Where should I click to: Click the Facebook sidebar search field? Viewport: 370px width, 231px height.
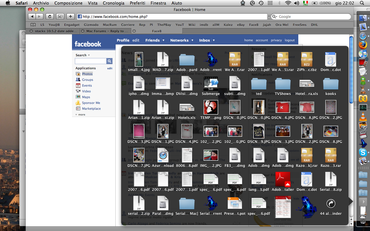pos(91,61)
